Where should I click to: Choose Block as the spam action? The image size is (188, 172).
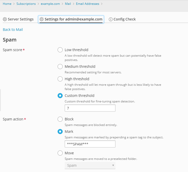point(60,119)
